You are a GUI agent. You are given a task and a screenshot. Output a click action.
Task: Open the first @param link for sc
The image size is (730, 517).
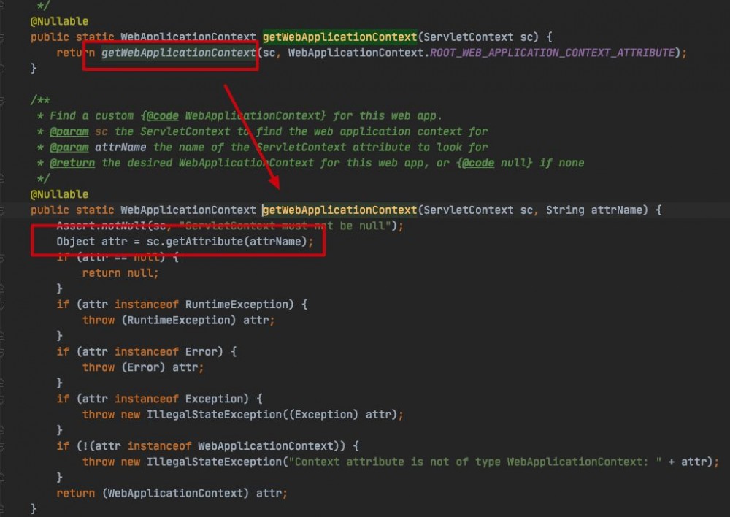point(69,131)
